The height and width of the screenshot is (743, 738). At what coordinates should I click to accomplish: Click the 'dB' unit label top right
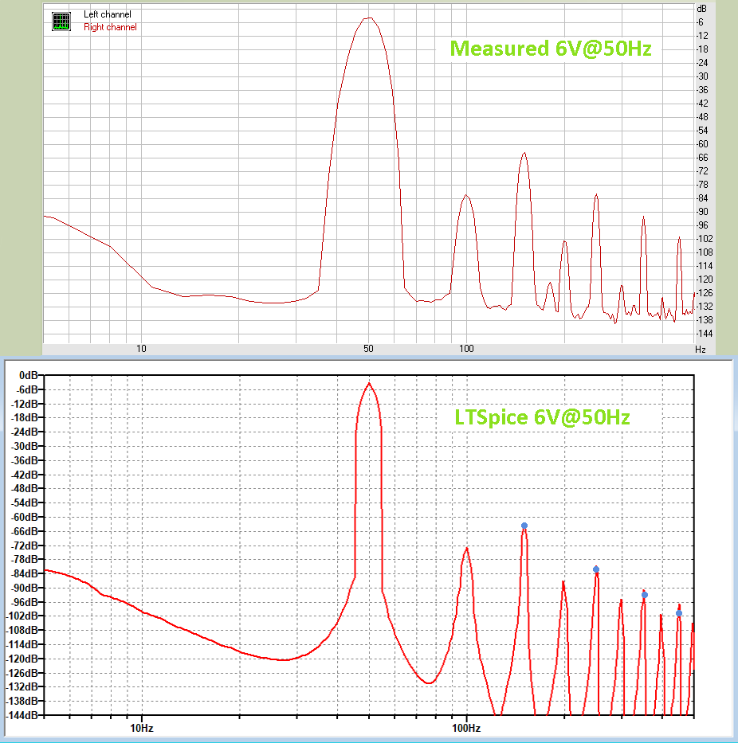pos(701,9)
